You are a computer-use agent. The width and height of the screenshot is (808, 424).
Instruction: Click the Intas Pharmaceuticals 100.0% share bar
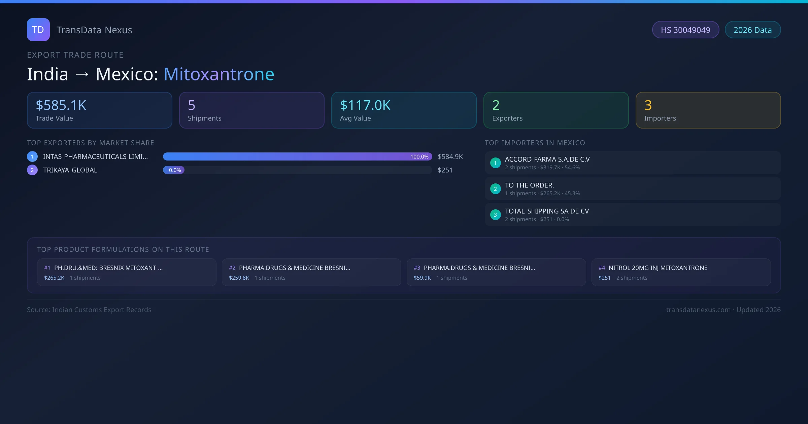click(297, 156)
